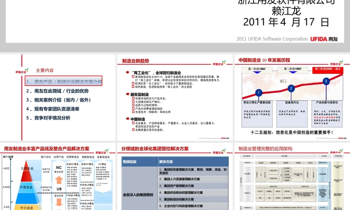Select highlighted item 1、用友产品/制造行业解决方案介绍
This screenshot has width=350, height=210.
(64, 81)
